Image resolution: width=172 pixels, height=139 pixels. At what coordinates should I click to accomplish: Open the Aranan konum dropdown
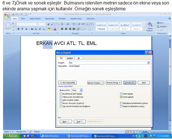[x=114, y=83]
